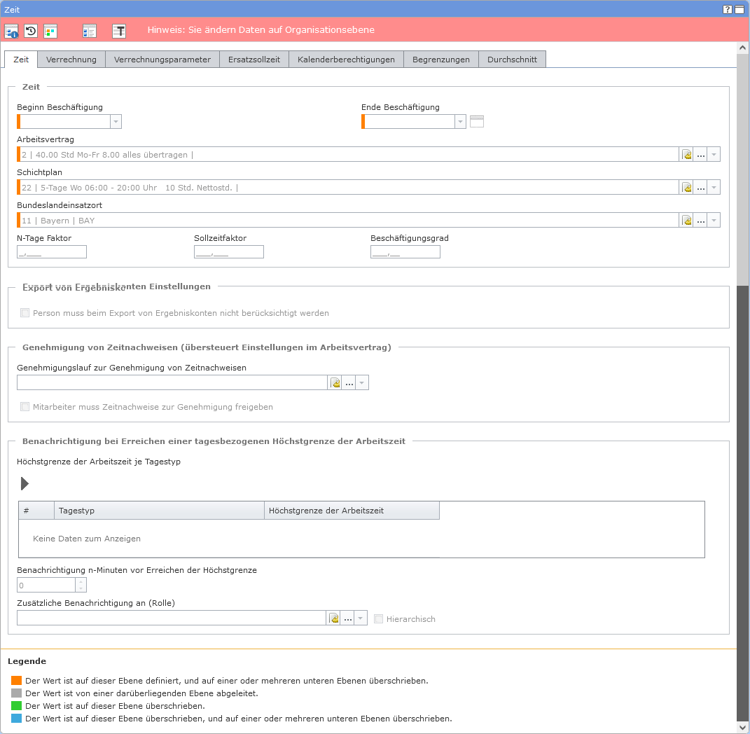Image resolution: width=750 pixels, height=734 pixels.
Task: Click the open-record icon in Schichtplan row
Action: tap(687, 188)
